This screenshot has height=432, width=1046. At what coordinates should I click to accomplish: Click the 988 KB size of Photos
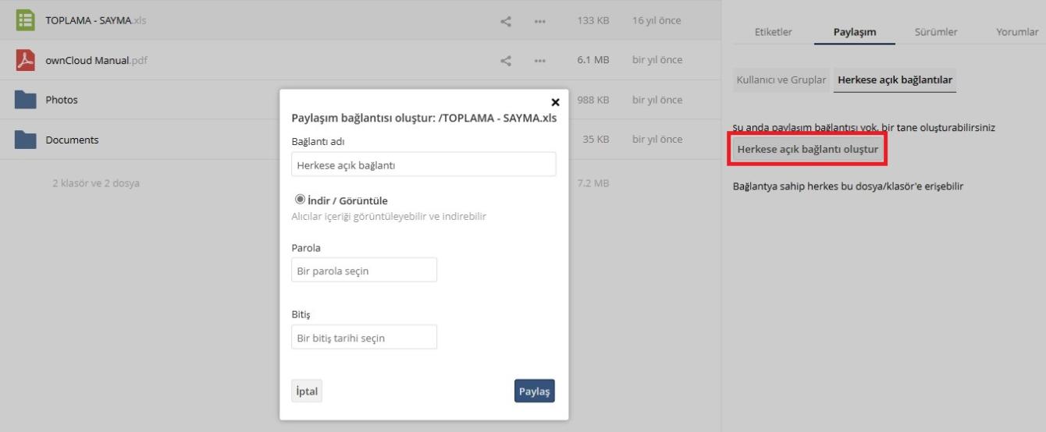(x=593, y=100)
